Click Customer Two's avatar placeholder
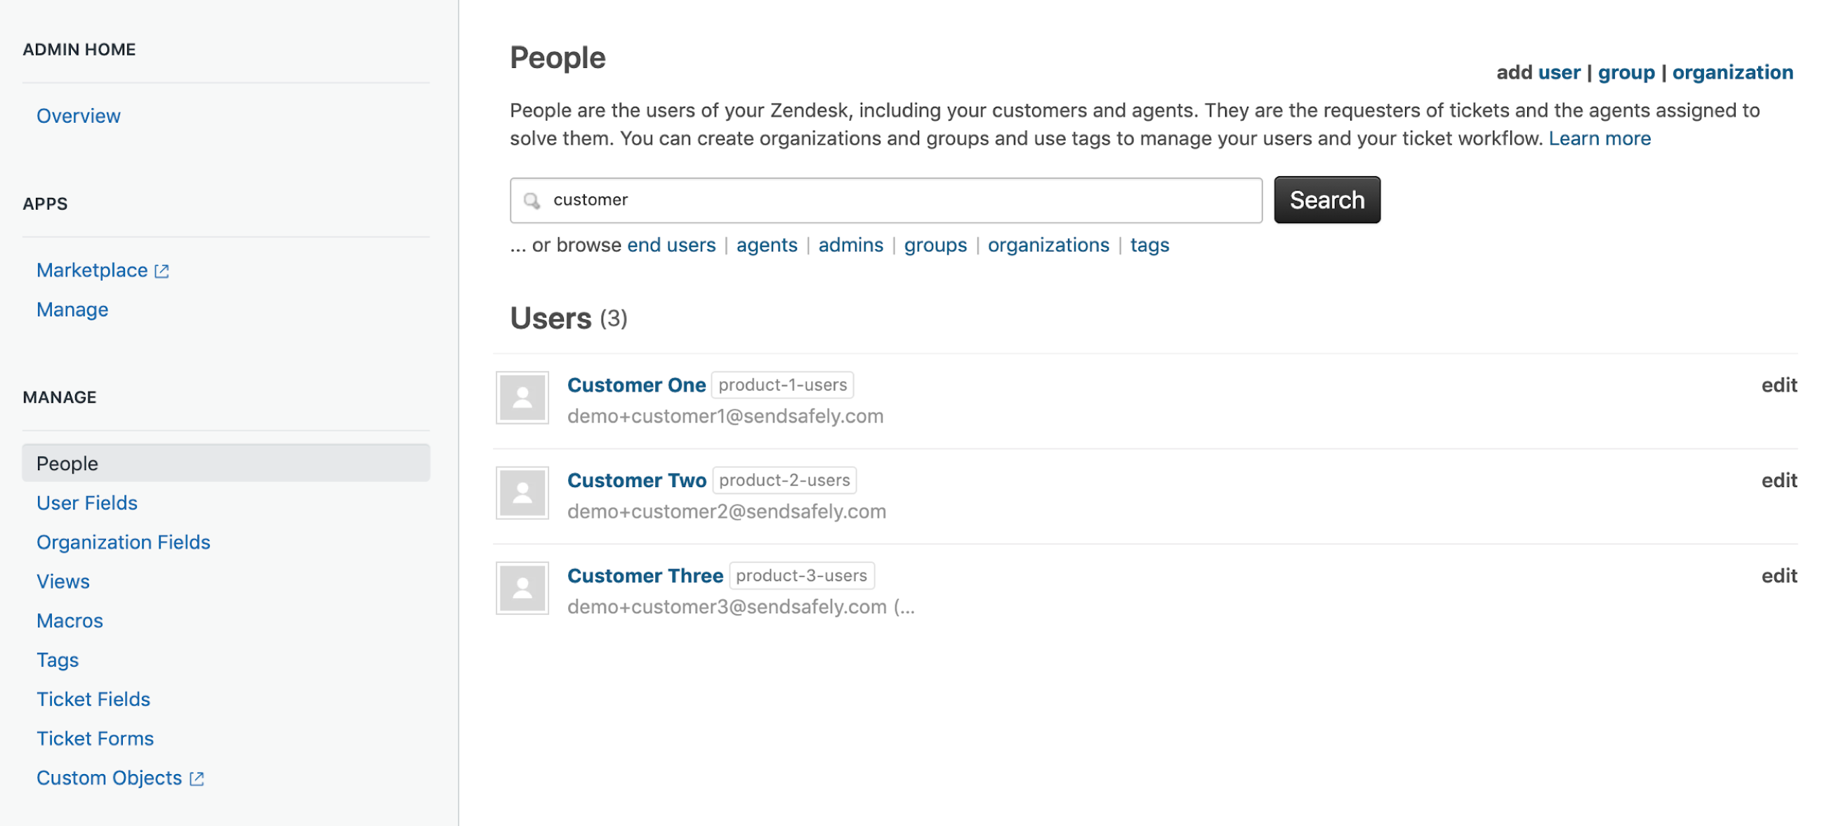This screenshot has width=1827, height=826. tap(522, 493)
